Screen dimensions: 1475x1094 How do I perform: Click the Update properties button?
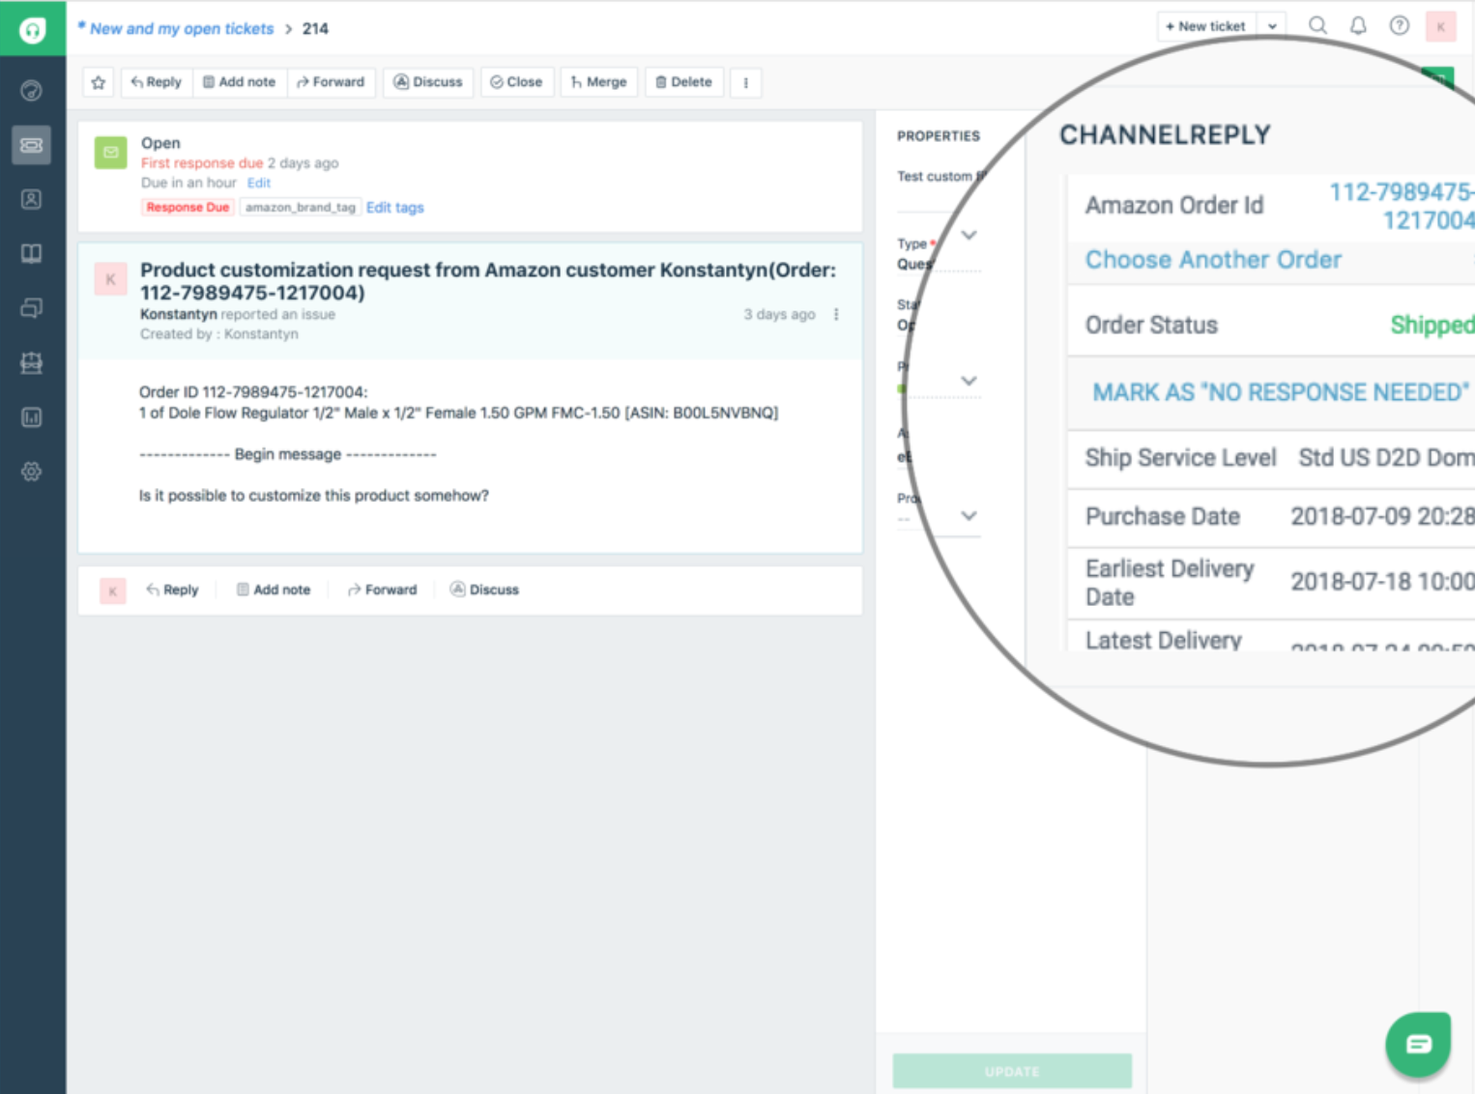point(1012,1072)
